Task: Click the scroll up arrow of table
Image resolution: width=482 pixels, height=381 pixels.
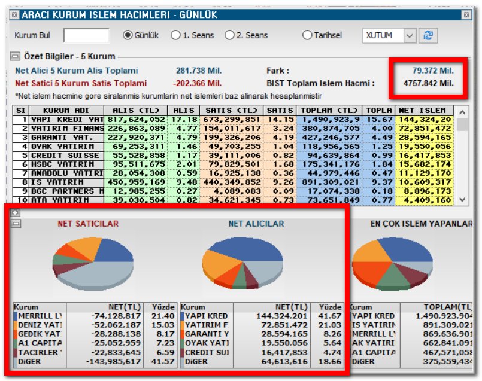Action: point(462,112)
